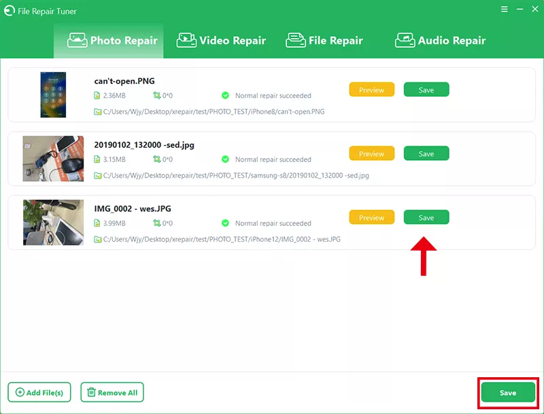Click repair status text of can't-open.PNG
This screenshot has width=544, height=414.
pos(273,95)
